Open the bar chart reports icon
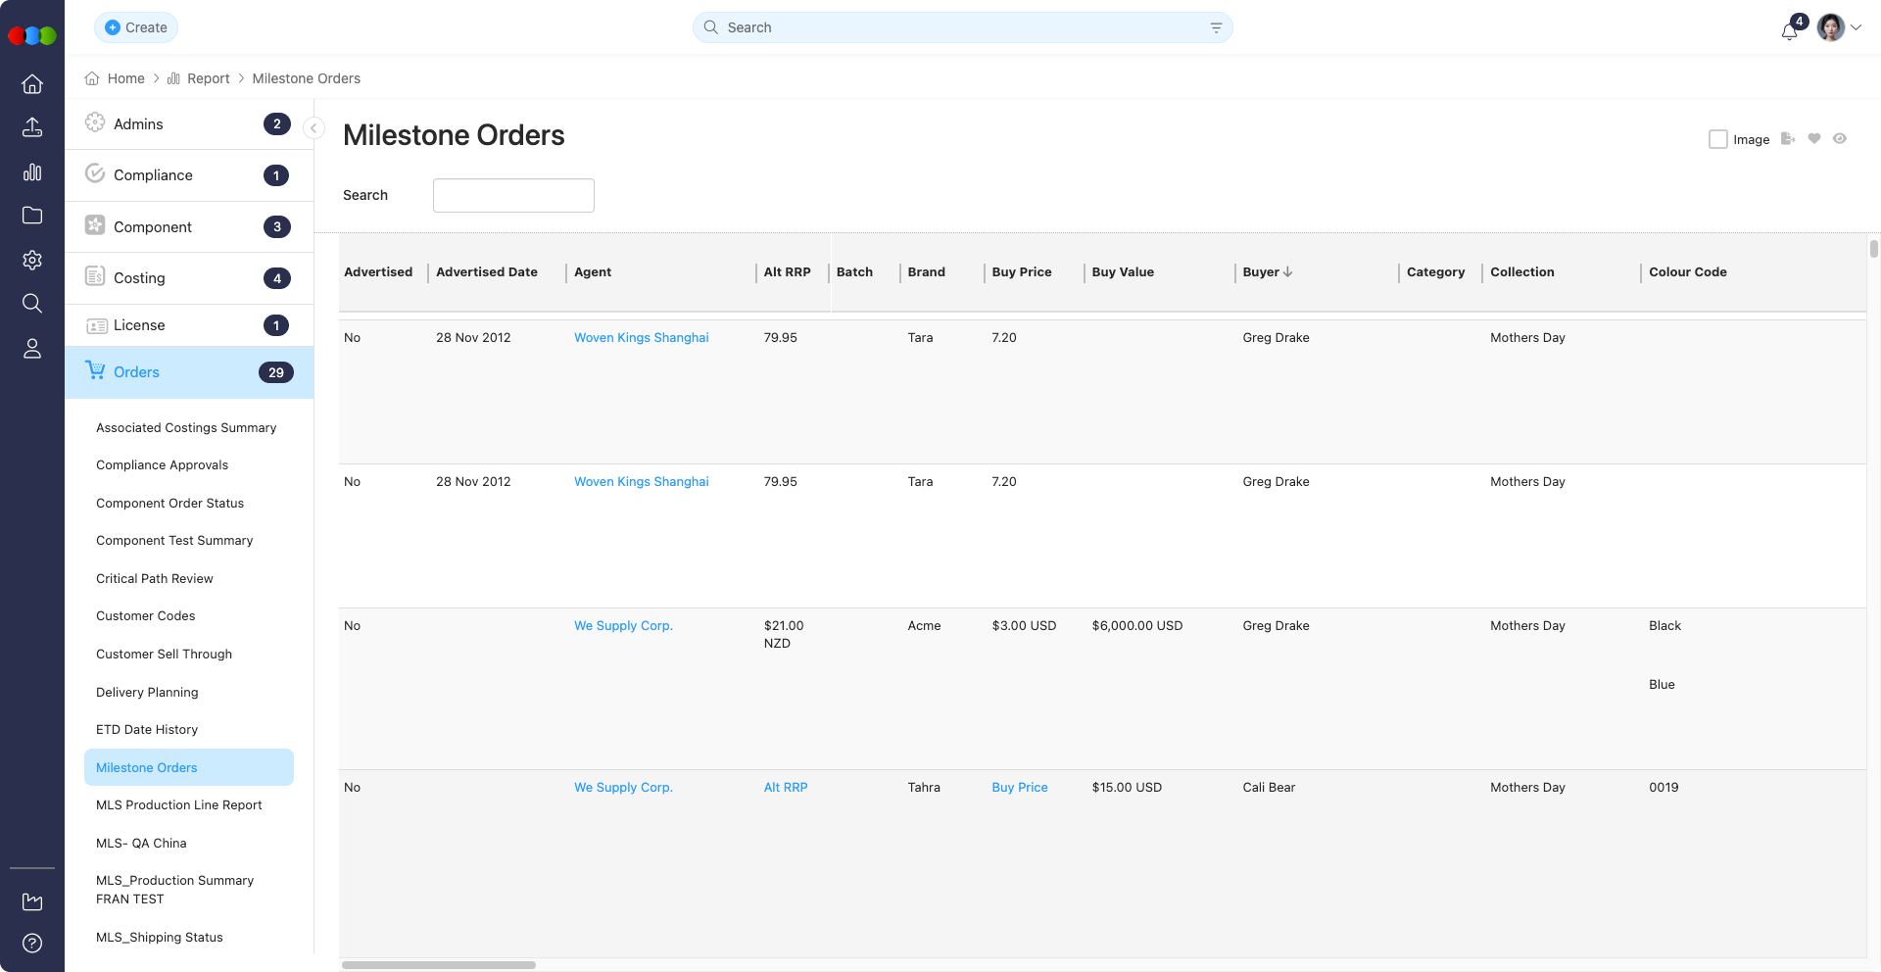Screen dimensions: 1881x972 [32, 172]
